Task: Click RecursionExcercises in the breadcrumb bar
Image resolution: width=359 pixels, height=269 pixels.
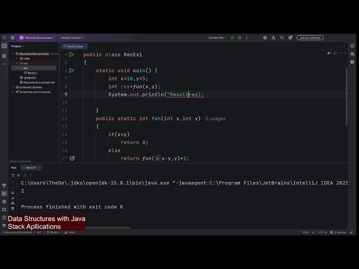Action: (17, 233)
